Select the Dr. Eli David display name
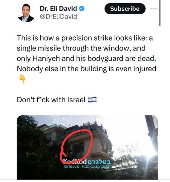 click(58, 9)
